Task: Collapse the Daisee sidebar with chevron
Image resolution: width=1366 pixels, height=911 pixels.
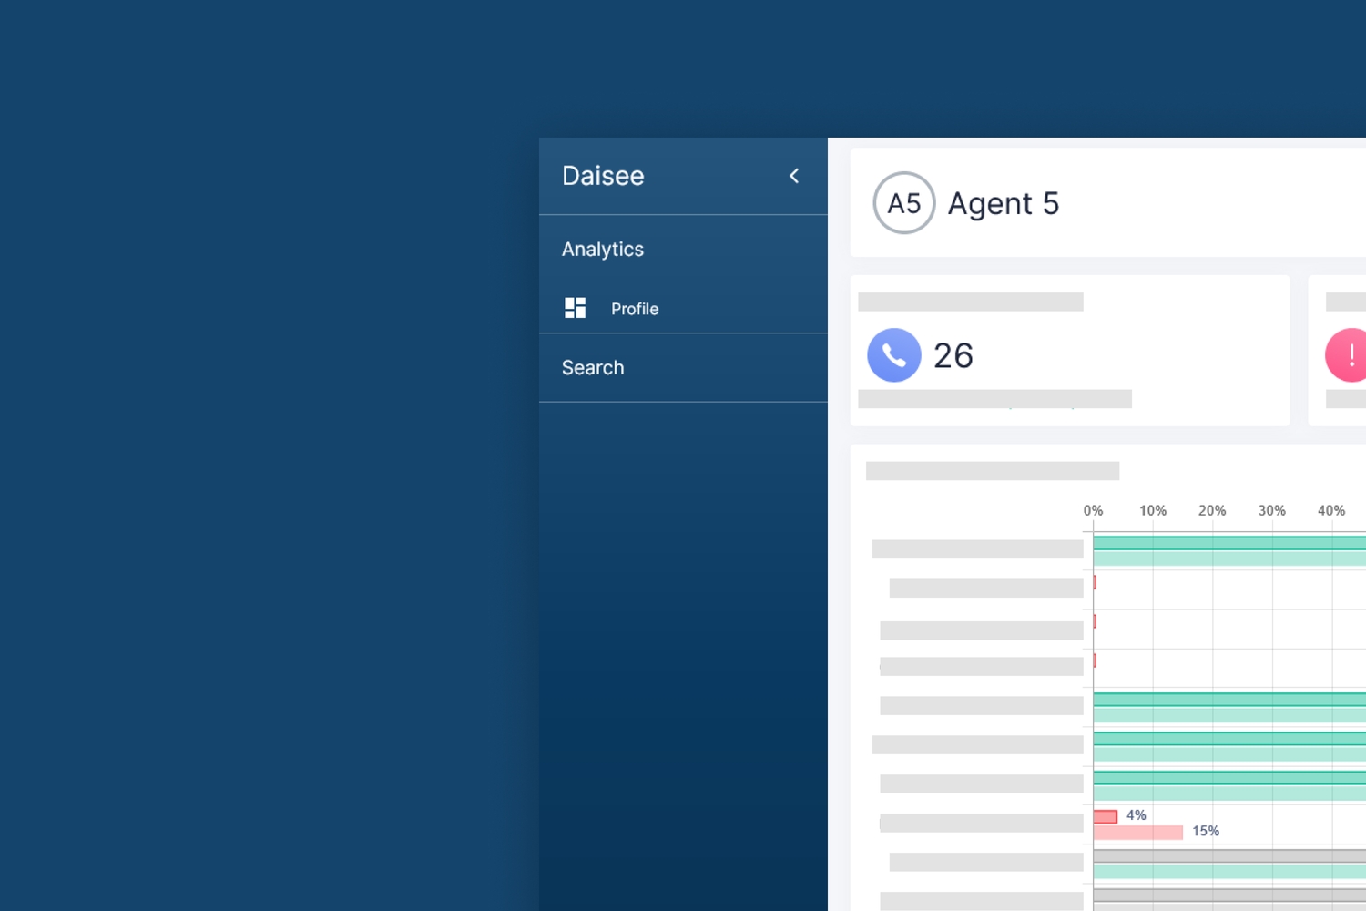Action: click(x=794, y=176)
